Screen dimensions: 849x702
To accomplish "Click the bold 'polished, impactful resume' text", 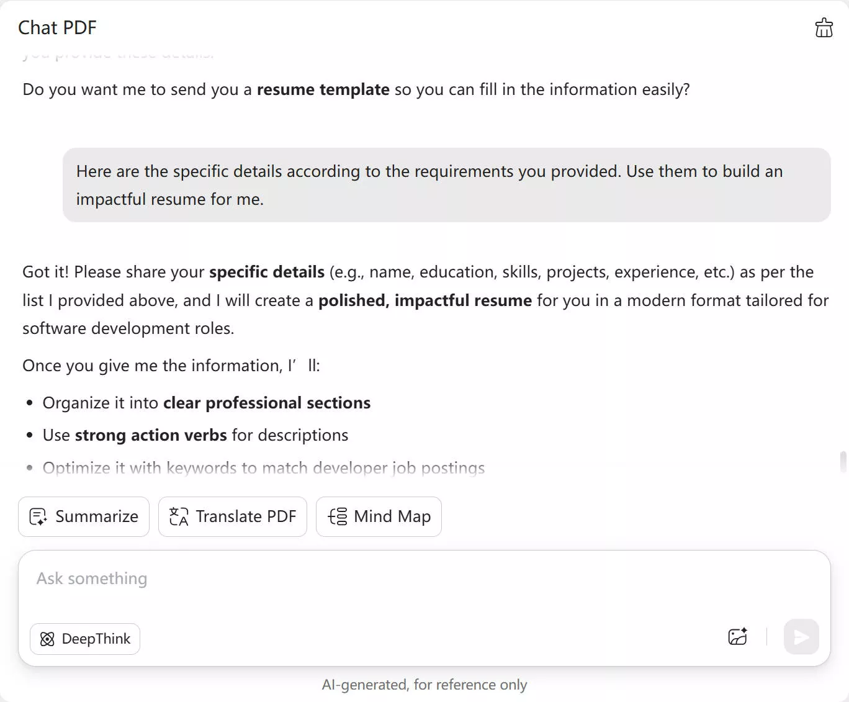I will pos(424,300).
